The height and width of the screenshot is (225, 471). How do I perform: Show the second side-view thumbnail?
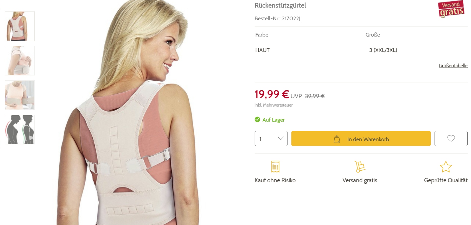20,61
